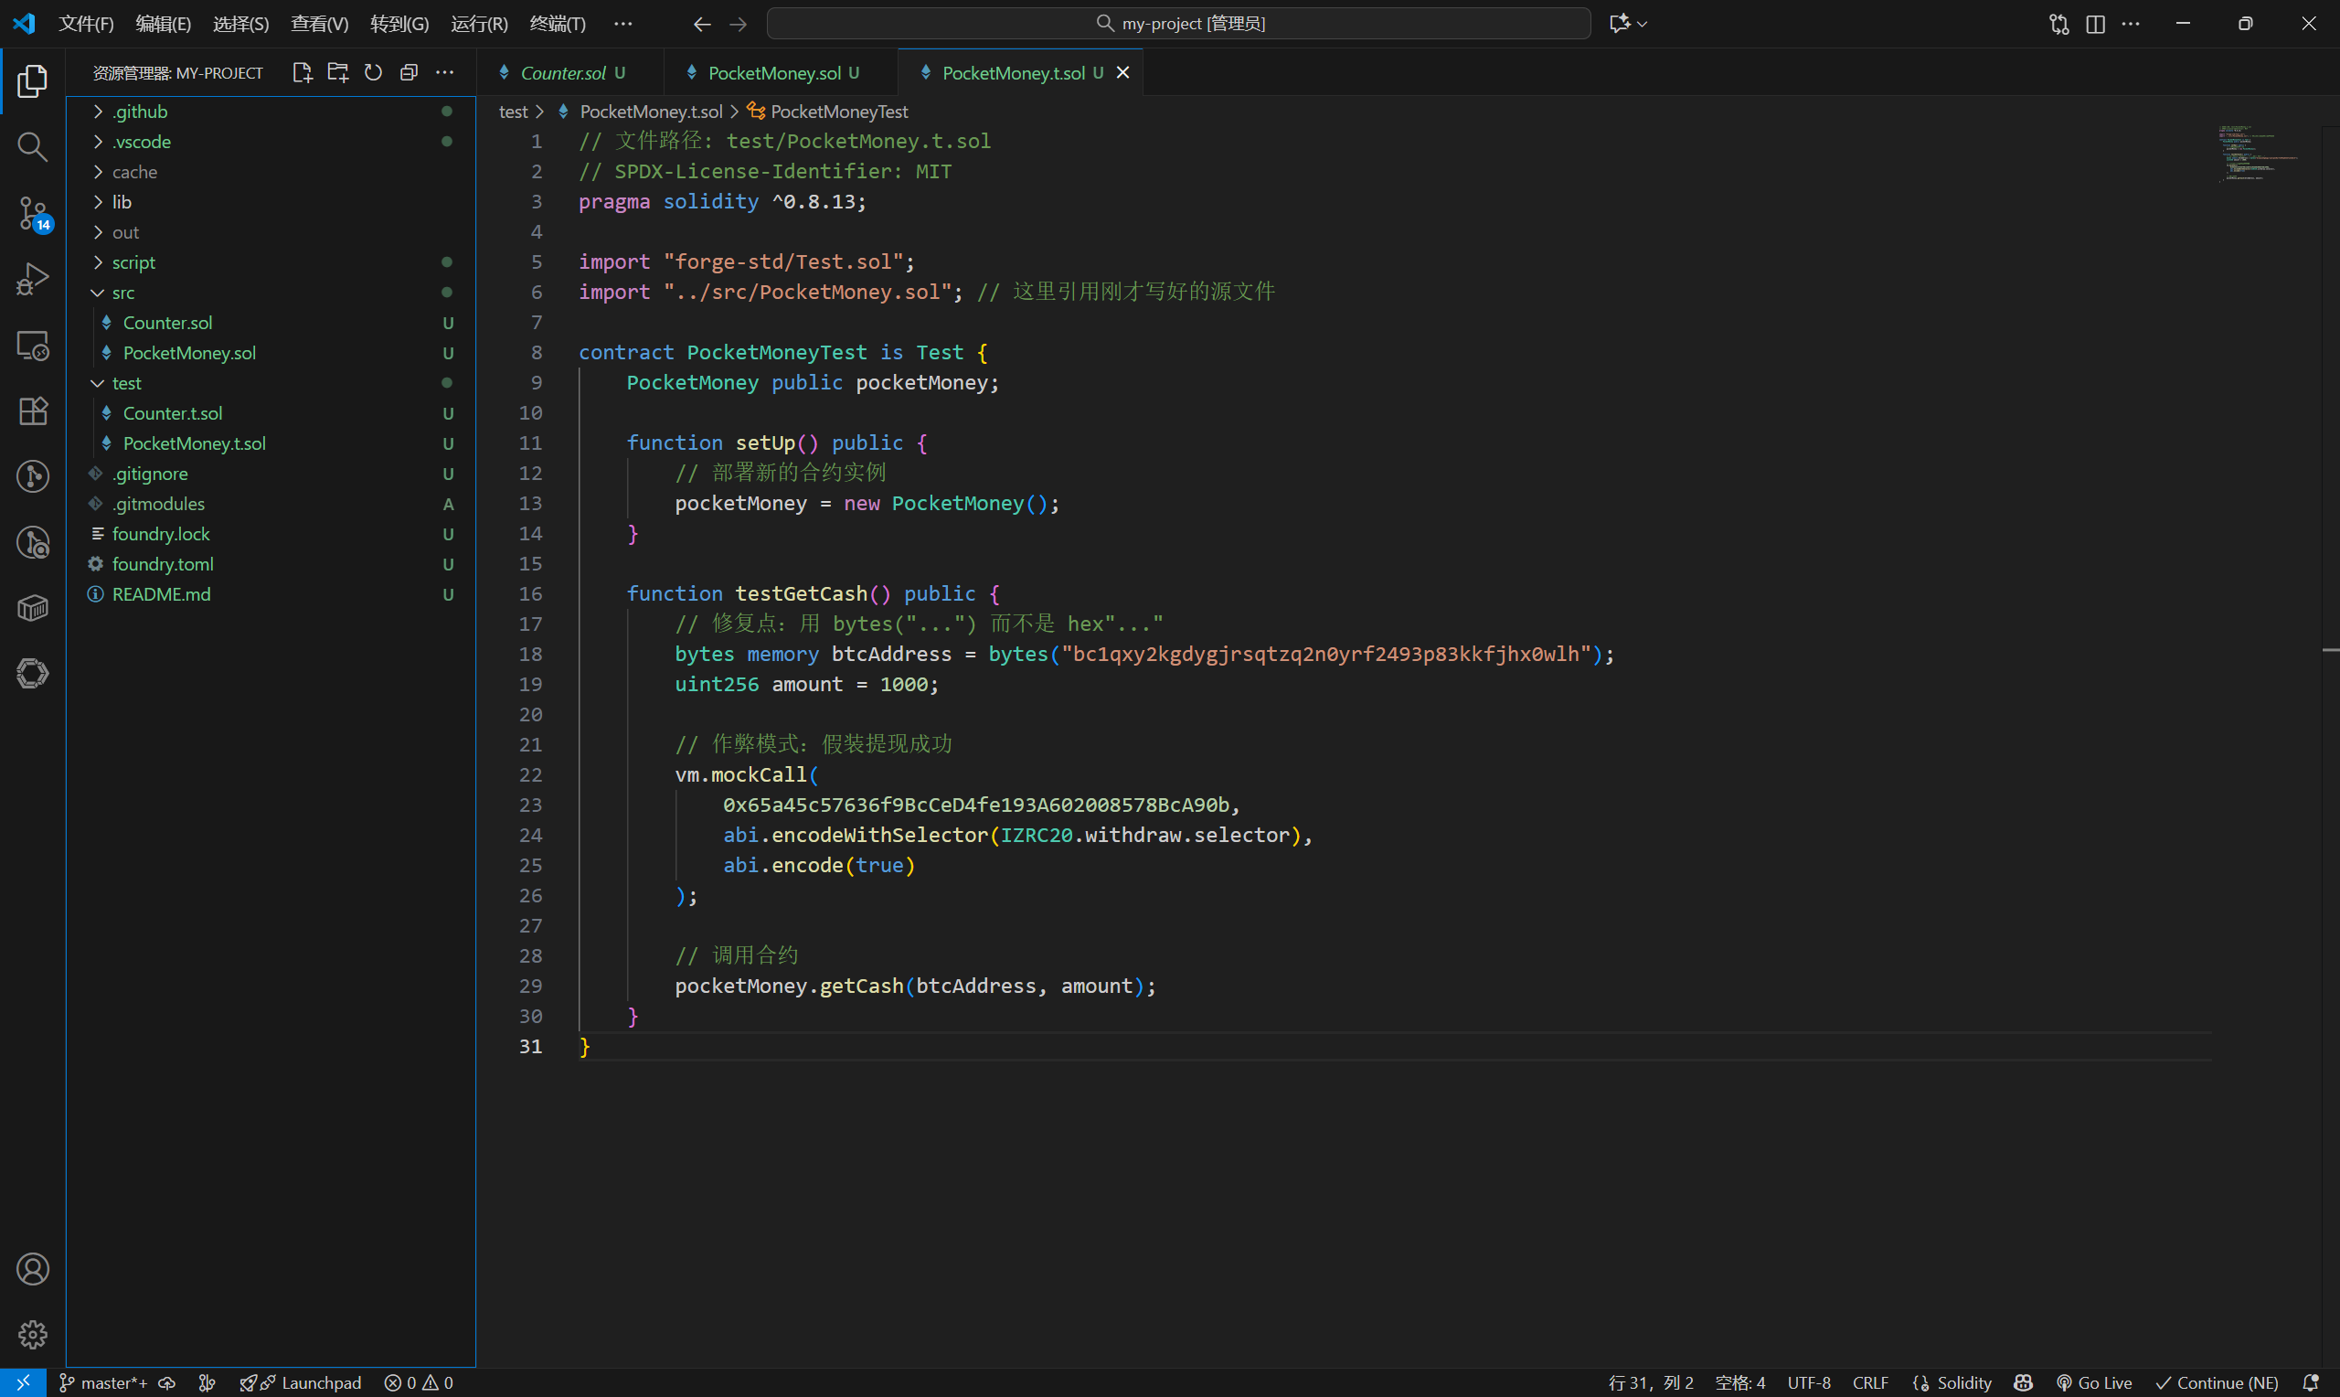This screenshot has width=2340, height=1397.
Task: Collapse the test folder
Action: point(270,382)
